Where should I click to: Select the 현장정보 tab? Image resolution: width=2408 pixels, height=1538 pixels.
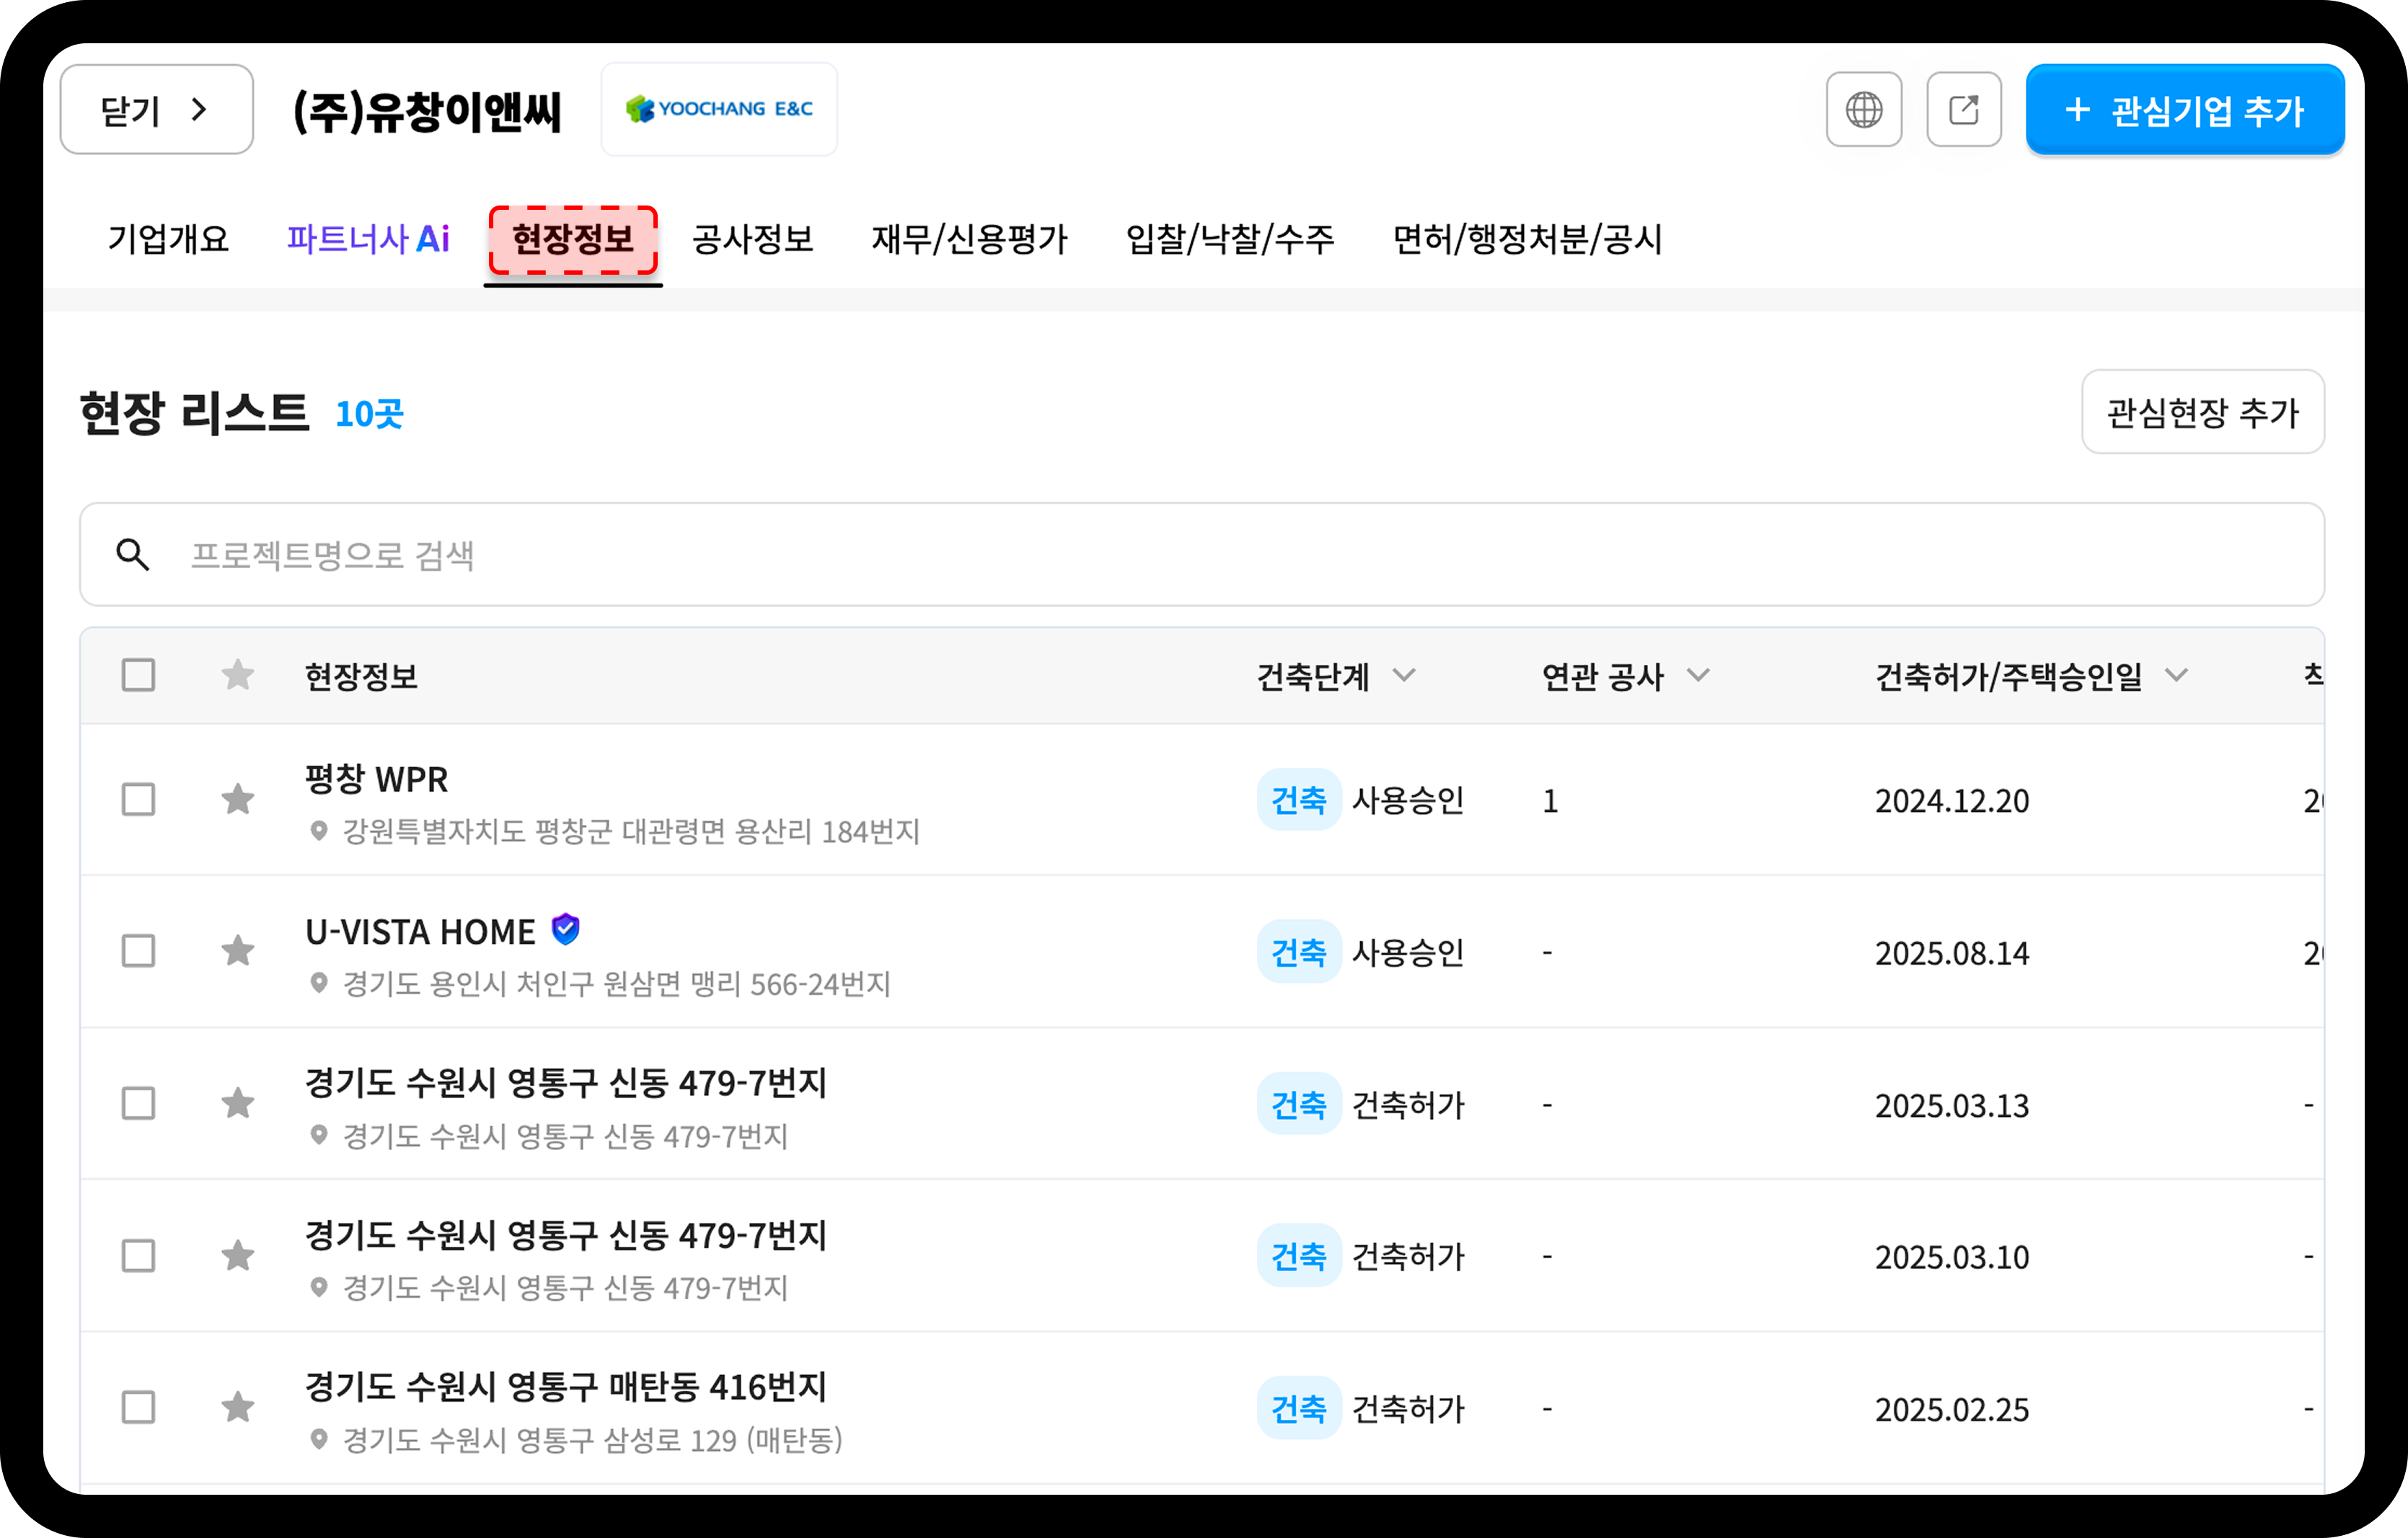[573, 239]
